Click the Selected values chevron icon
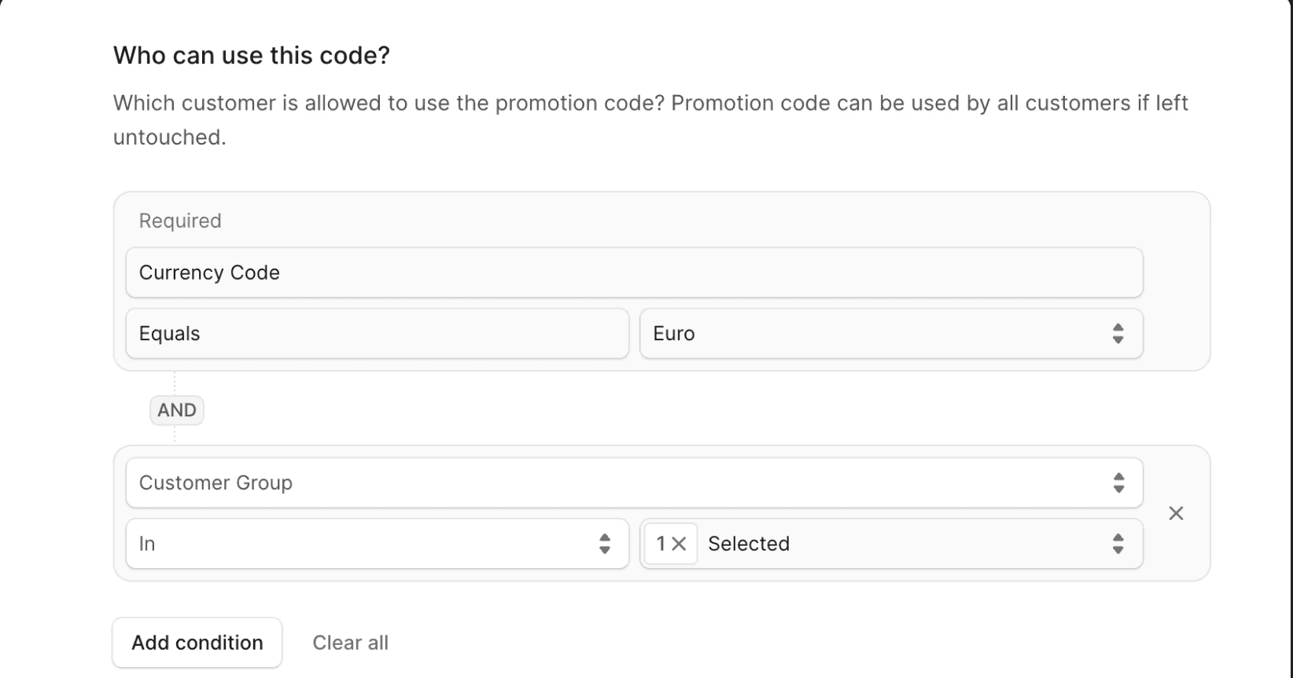The image size is (1293, 678). 1118,543
